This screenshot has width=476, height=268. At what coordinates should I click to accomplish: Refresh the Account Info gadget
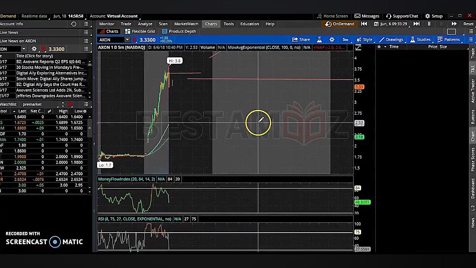tap(74, 24)
